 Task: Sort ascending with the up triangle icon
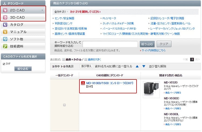[137, 66]
